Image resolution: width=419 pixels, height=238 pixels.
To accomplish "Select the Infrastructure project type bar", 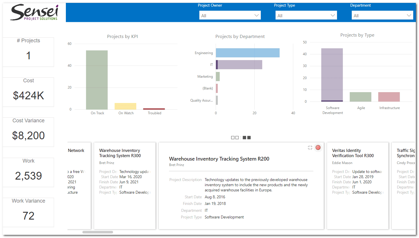I will tap(389, 97).
